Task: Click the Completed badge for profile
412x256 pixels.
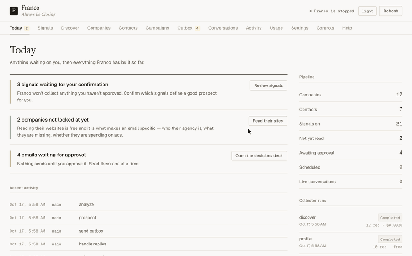Action: tap(390, 240)
